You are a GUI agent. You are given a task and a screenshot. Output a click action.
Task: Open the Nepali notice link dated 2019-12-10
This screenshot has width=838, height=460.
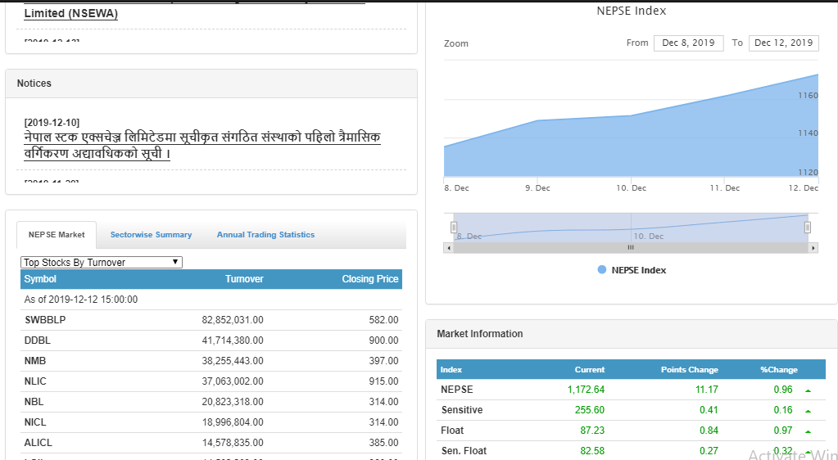click(202, 146)
